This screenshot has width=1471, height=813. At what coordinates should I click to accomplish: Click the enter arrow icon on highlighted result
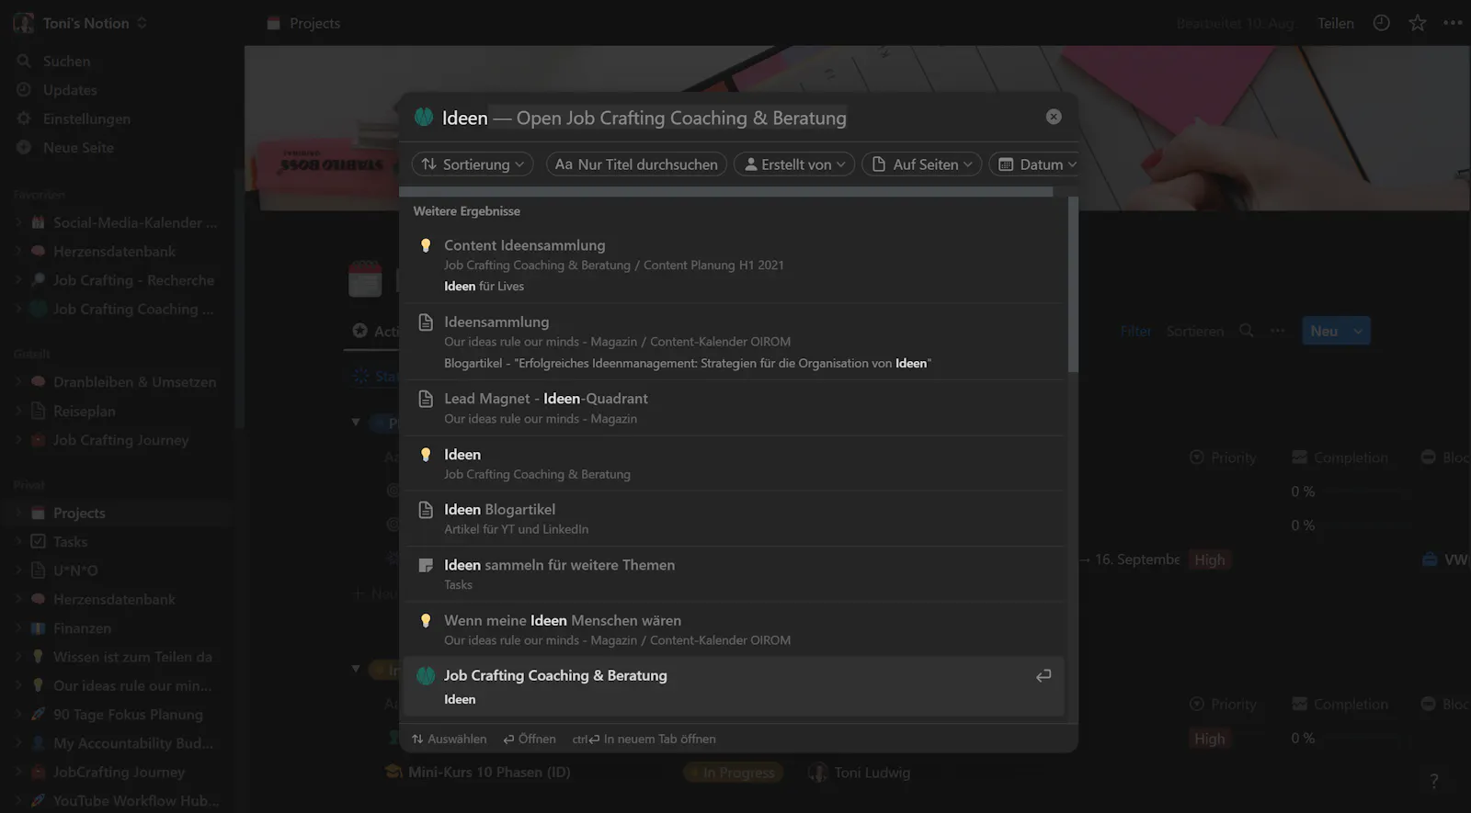pyautogui.click(x=1043, y=676)
